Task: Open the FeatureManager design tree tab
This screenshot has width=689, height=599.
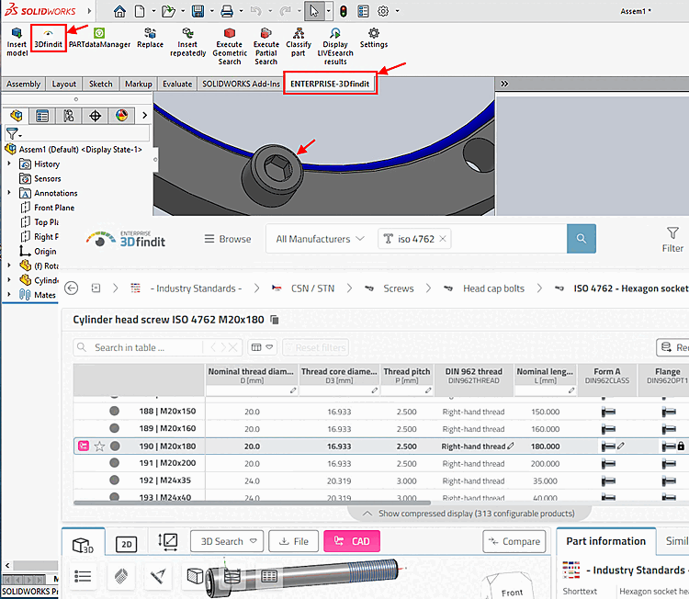Action: pos(16,116)
